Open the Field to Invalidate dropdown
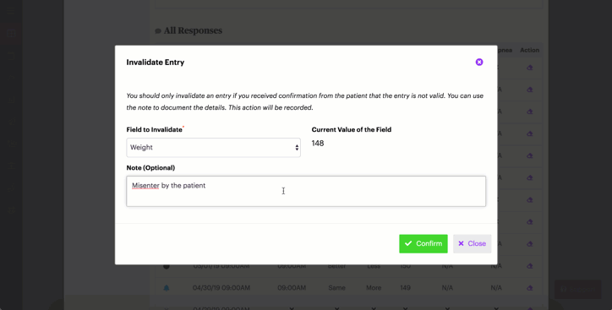This screenshot has width=612, height=310. coord(213,147)
